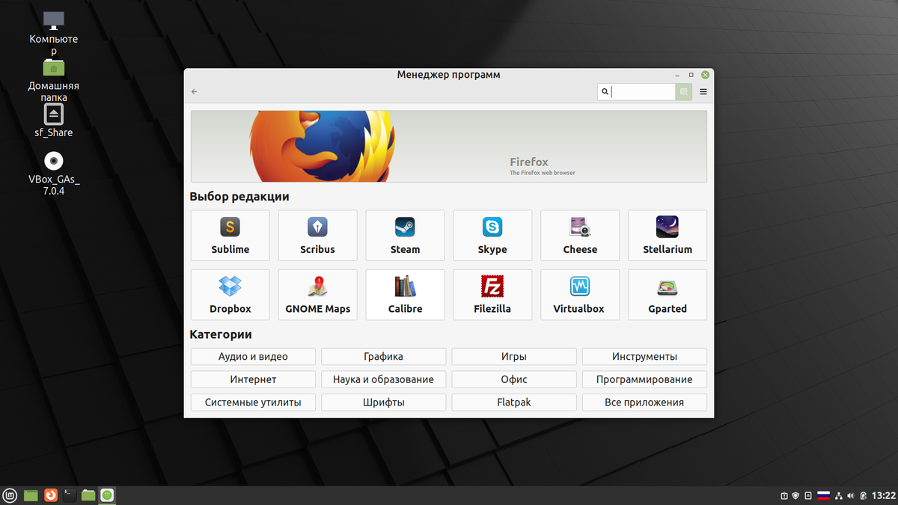Click Software Manager taskbar window button

[108, 495]
